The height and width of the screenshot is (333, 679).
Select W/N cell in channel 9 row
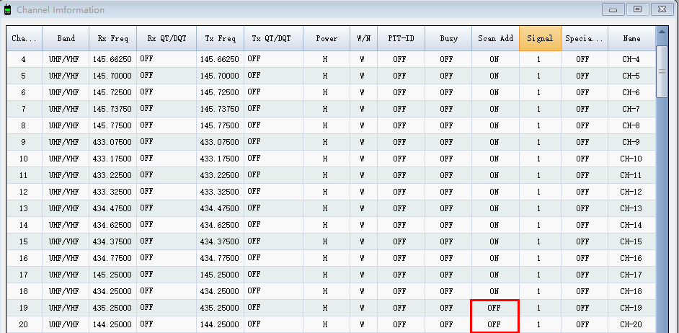click(364, 142)
